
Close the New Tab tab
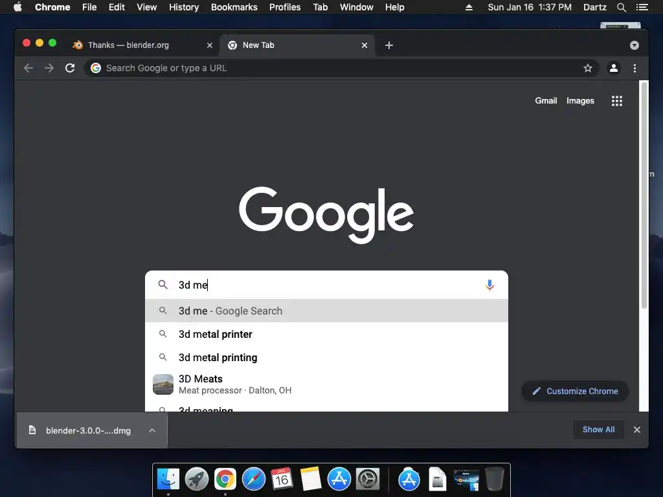365,45
